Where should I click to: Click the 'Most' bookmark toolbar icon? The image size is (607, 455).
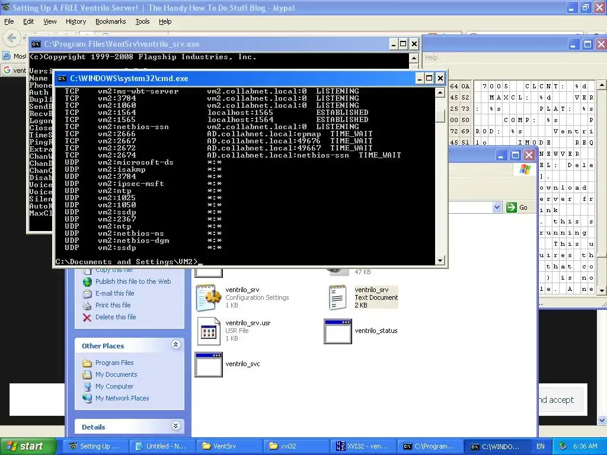pos(7,56)
